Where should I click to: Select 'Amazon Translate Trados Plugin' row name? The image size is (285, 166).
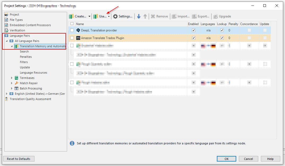(103, 38)
